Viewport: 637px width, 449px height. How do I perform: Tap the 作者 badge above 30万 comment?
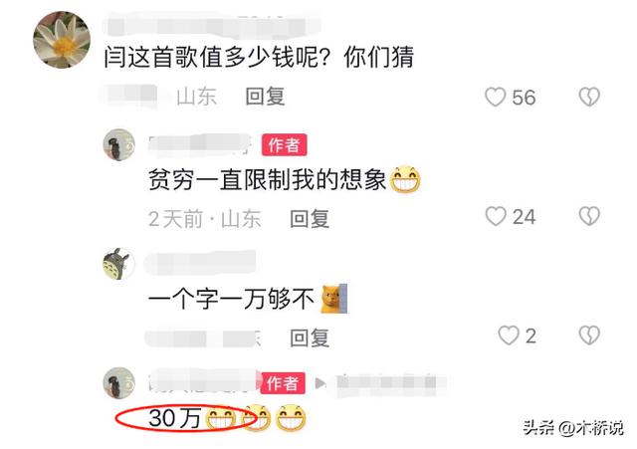coord(283,382)
